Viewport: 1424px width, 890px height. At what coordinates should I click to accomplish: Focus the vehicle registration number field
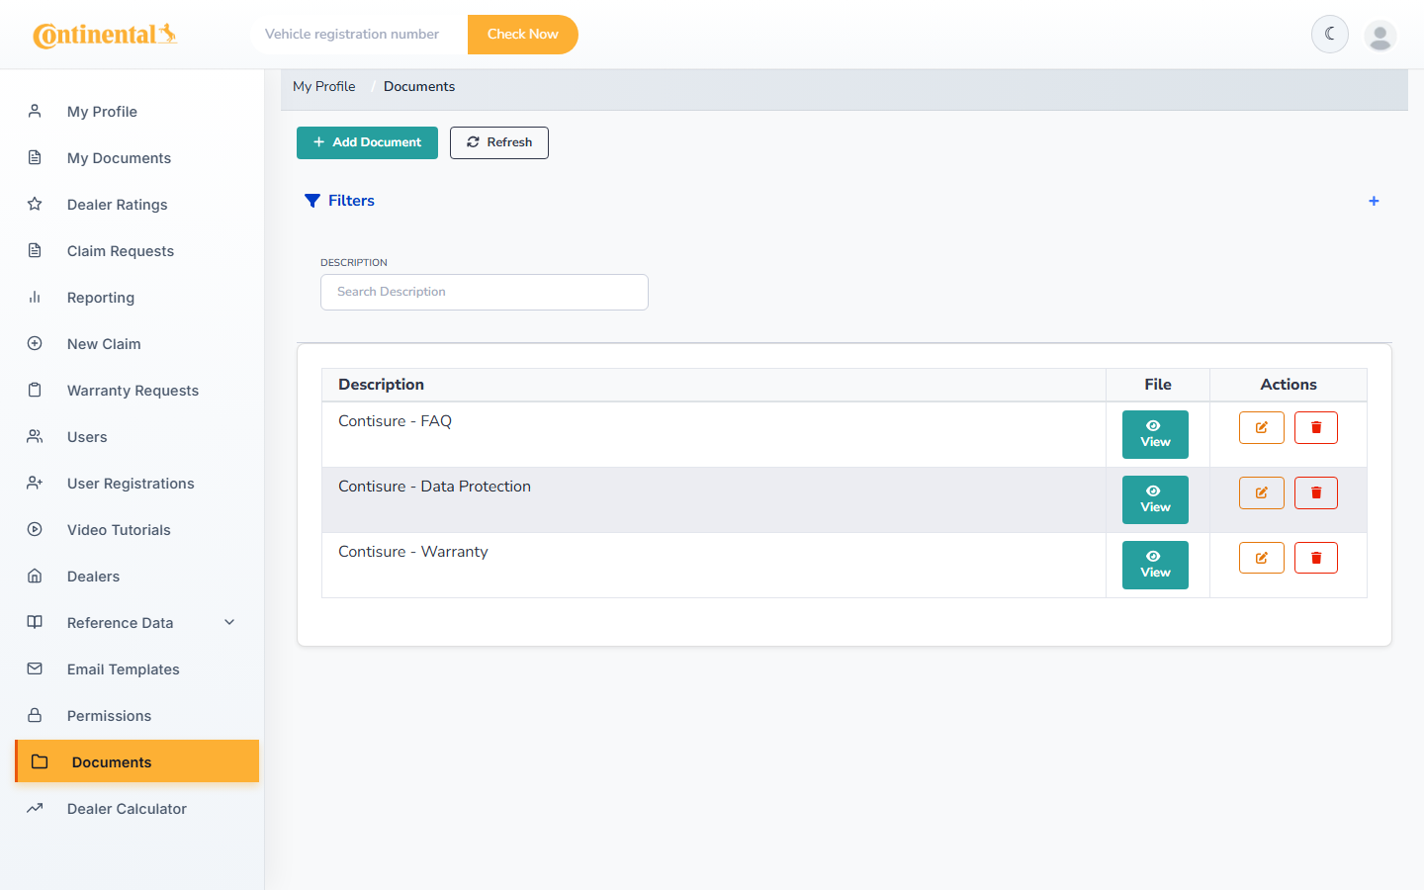coord(359,35)
